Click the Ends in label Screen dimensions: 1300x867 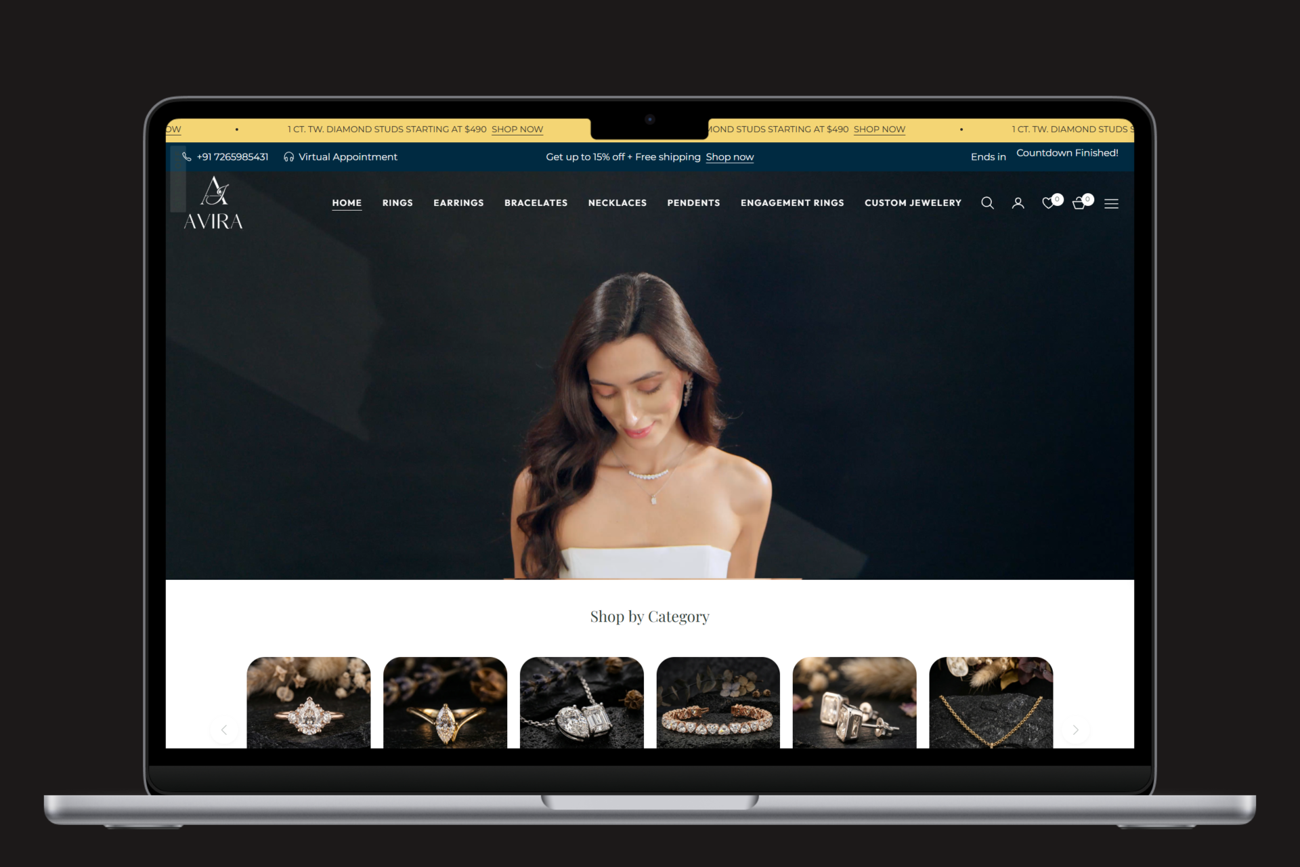point(989,157)
